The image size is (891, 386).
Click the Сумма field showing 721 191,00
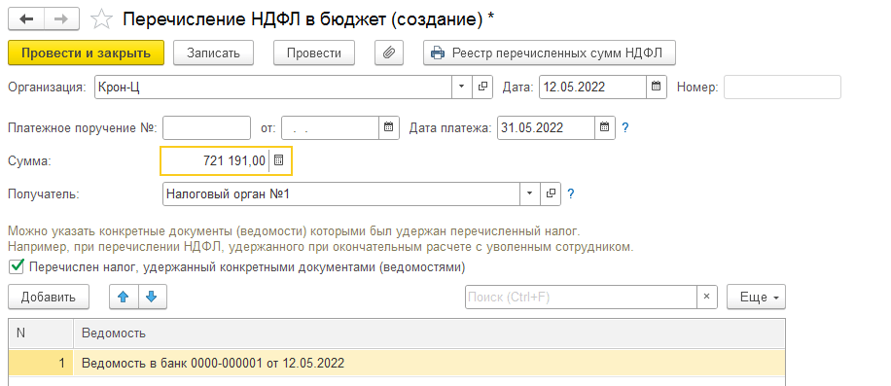coord(215,160)
